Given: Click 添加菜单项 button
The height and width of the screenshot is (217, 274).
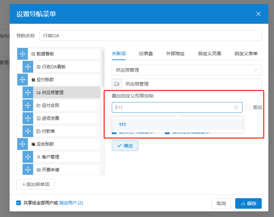Looking at the screenshot, I should click(x=35, y=184).
